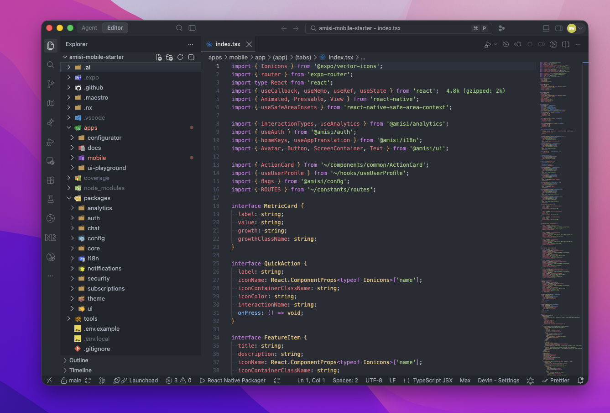This screenshot has width=610, height=413.
Task: Click the title bar search magnifier icon
Action: 179,28
